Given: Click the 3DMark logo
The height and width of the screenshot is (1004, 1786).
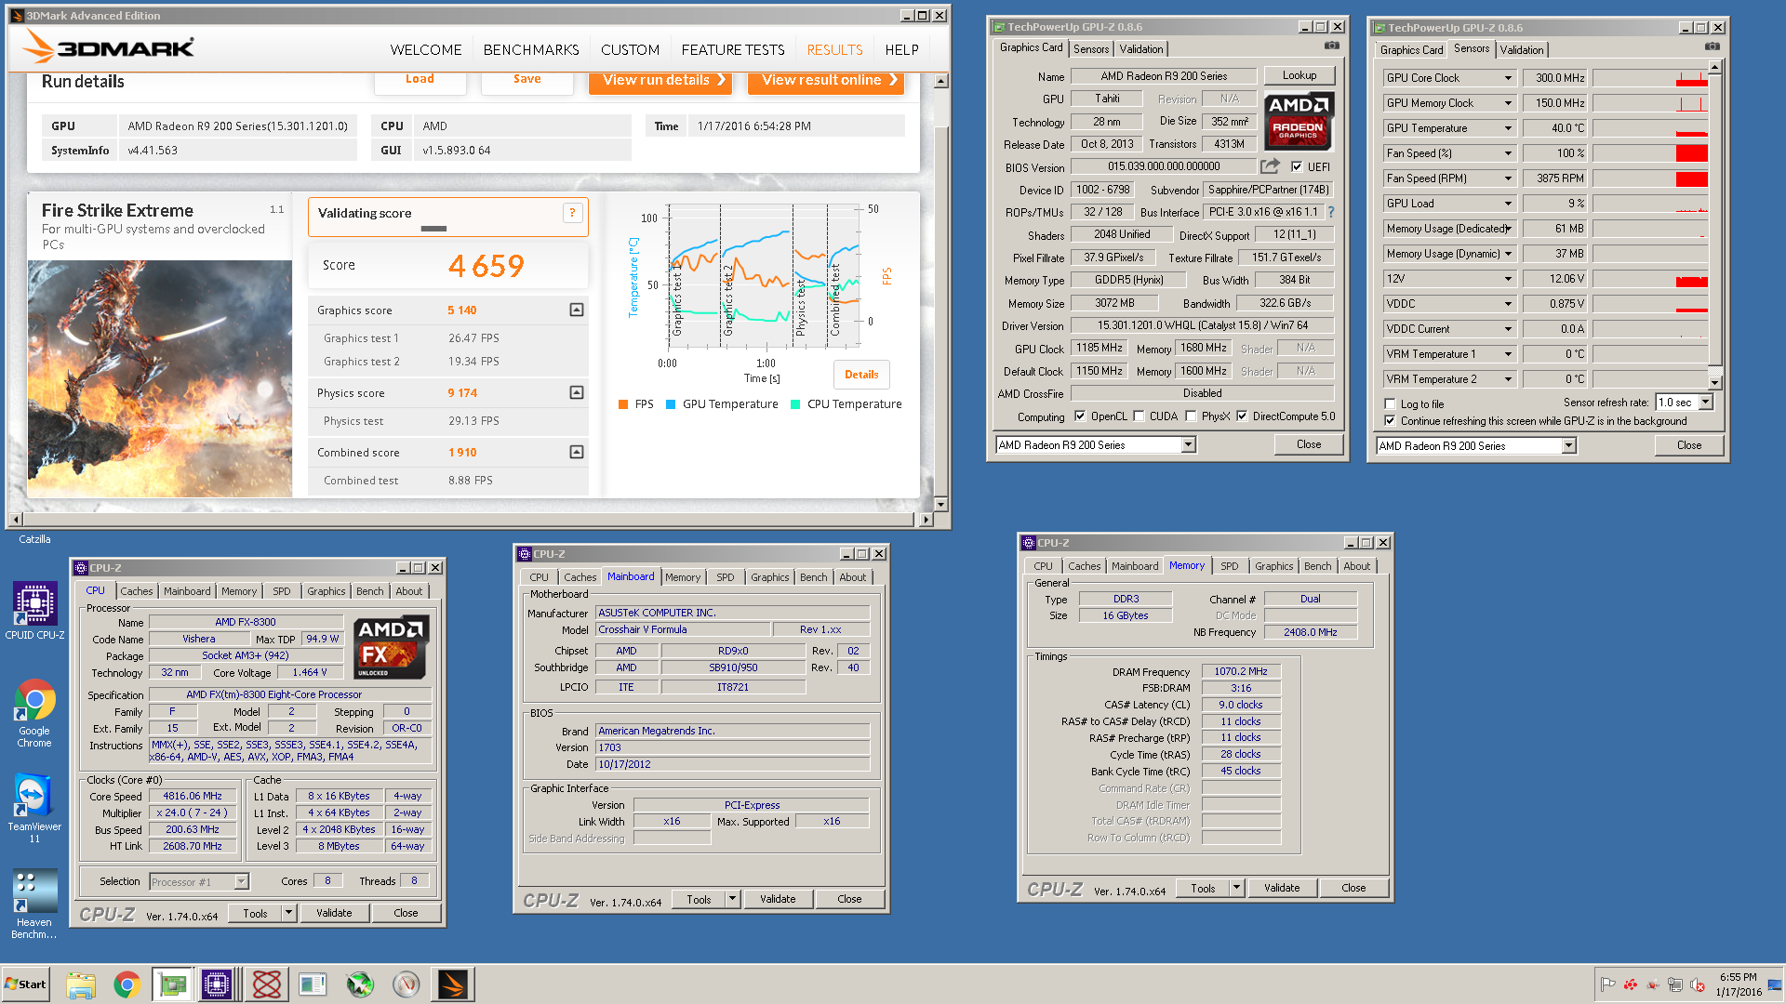Looking at the screenshot, I should 109,47.
